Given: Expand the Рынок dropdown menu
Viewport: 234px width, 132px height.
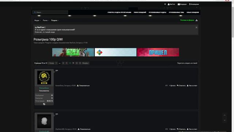Looking at the screenshot, I should click(46, 21).
